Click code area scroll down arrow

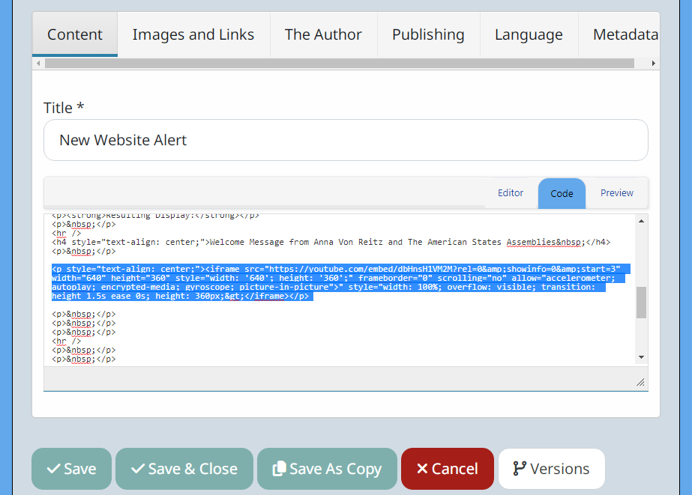click(x=642, y=357)
